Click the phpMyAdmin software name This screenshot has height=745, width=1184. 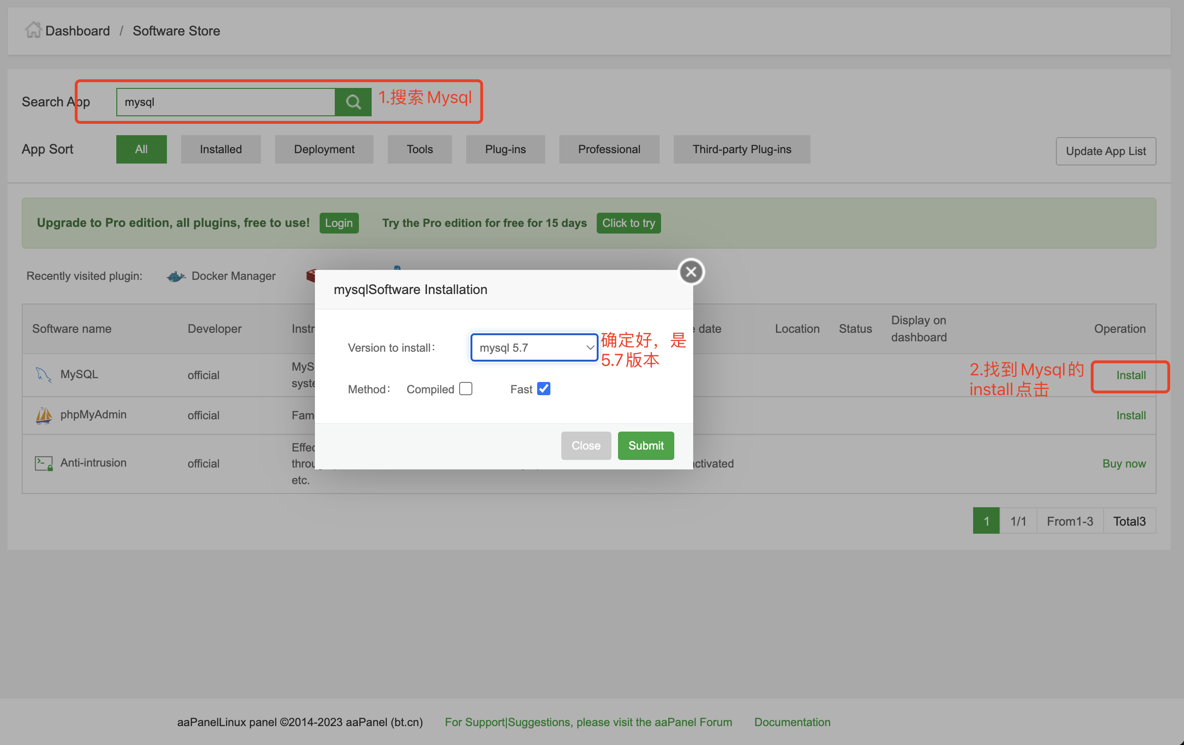pyautogui.click(x=94, y=415)
